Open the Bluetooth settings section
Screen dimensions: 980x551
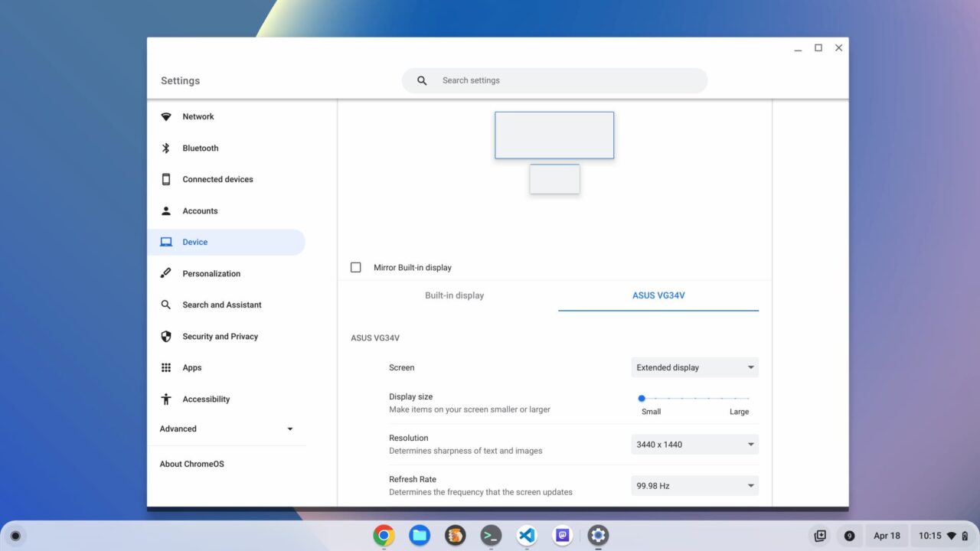(227, 148)
